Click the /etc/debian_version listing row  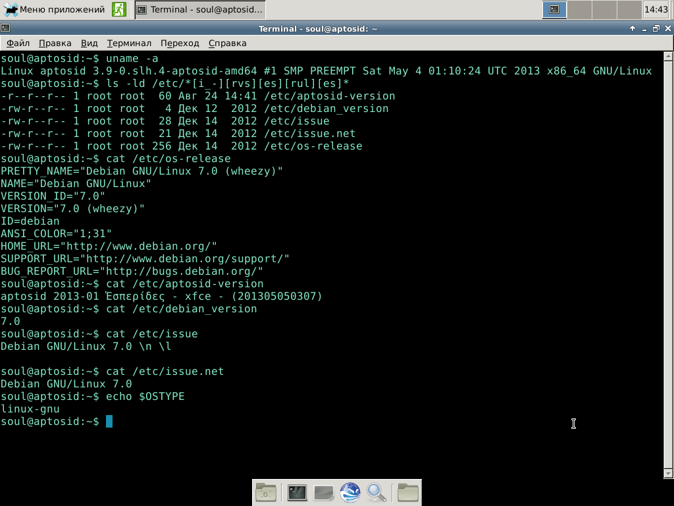coord(194,109)
